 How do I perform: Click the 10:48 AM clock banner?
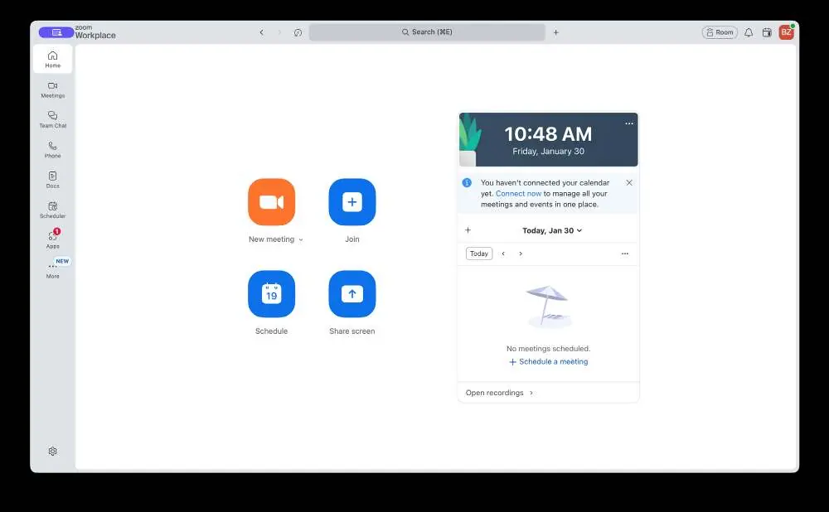tap(548, 139)
